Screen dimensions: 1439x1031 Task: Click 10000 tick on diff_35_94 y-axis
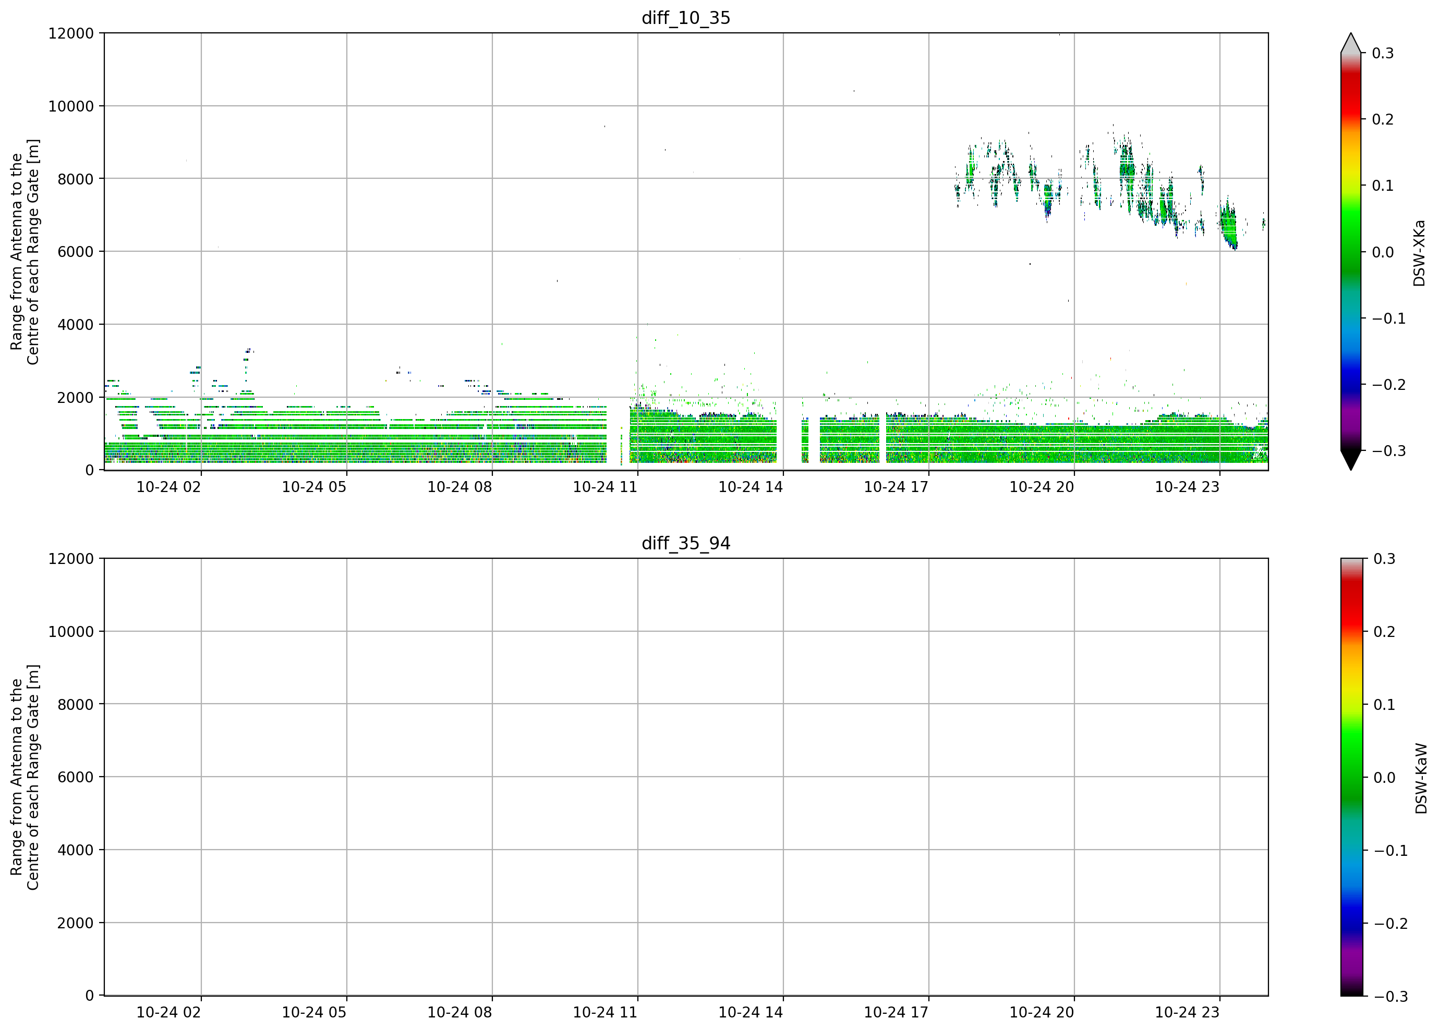[x=70, y=632]
